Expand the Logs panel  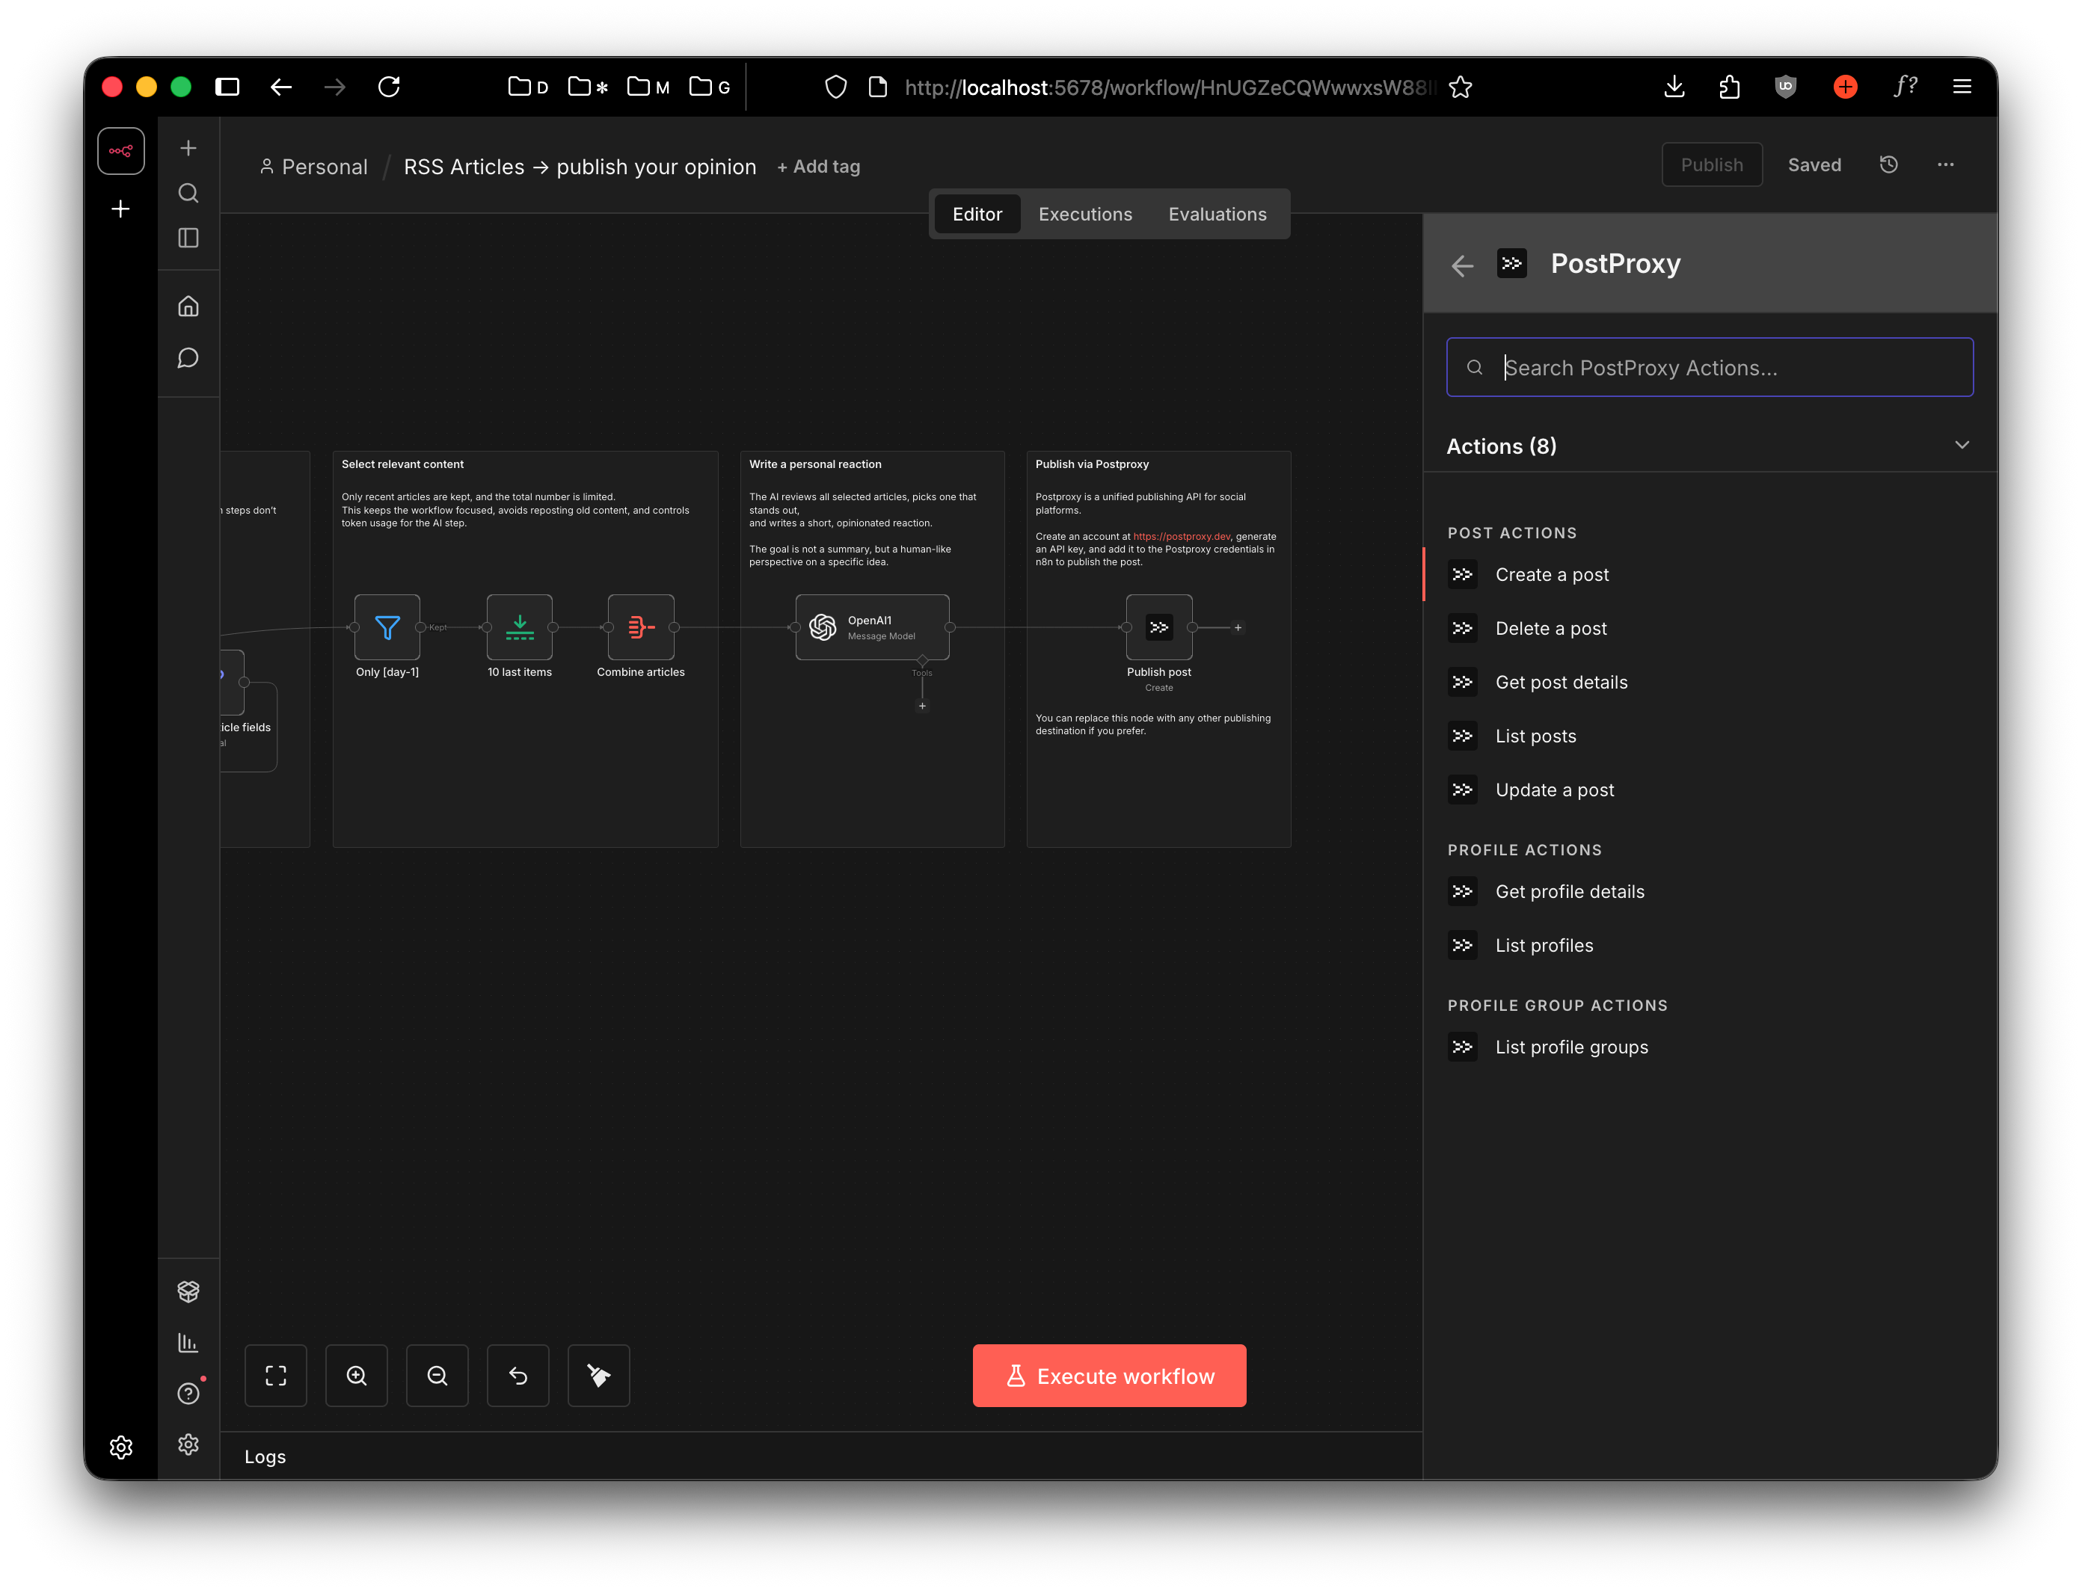265,1456
